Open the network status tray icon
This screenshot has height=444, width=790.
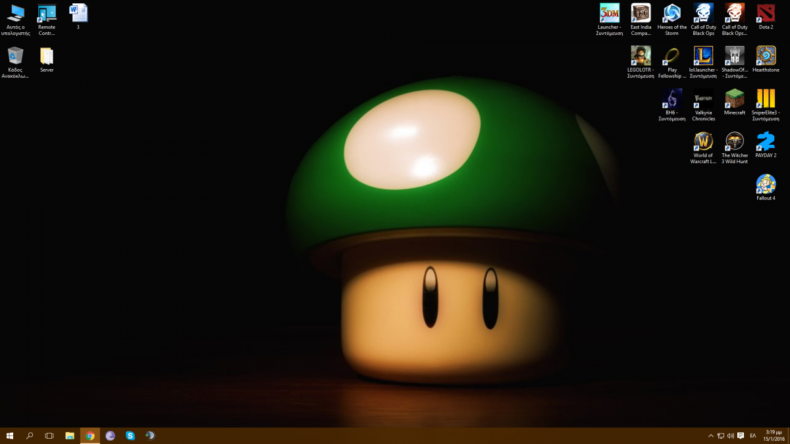click(x=721, y=435)
